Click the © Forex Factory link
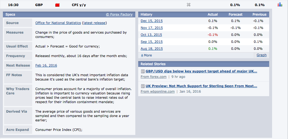This screenshot has width=288, height=139. click(119, 14)
